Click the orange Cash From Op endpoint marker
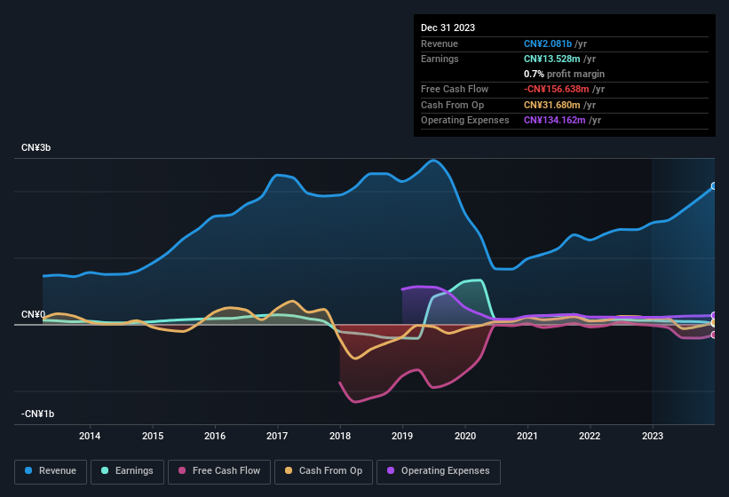 (x=714, y=323)
